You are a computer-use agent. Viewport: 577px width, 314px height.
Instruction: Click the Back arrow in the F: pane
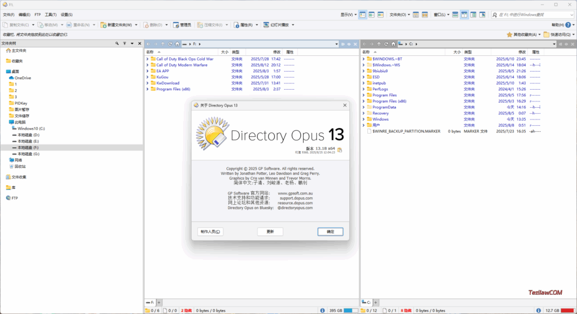[148, 44]
